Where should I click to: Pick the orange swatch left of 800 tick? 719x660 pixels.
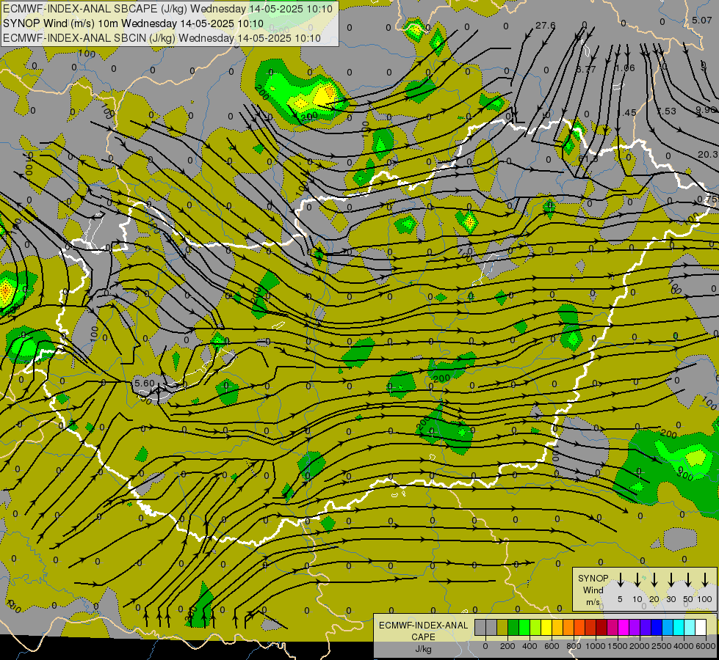point(568,628)
